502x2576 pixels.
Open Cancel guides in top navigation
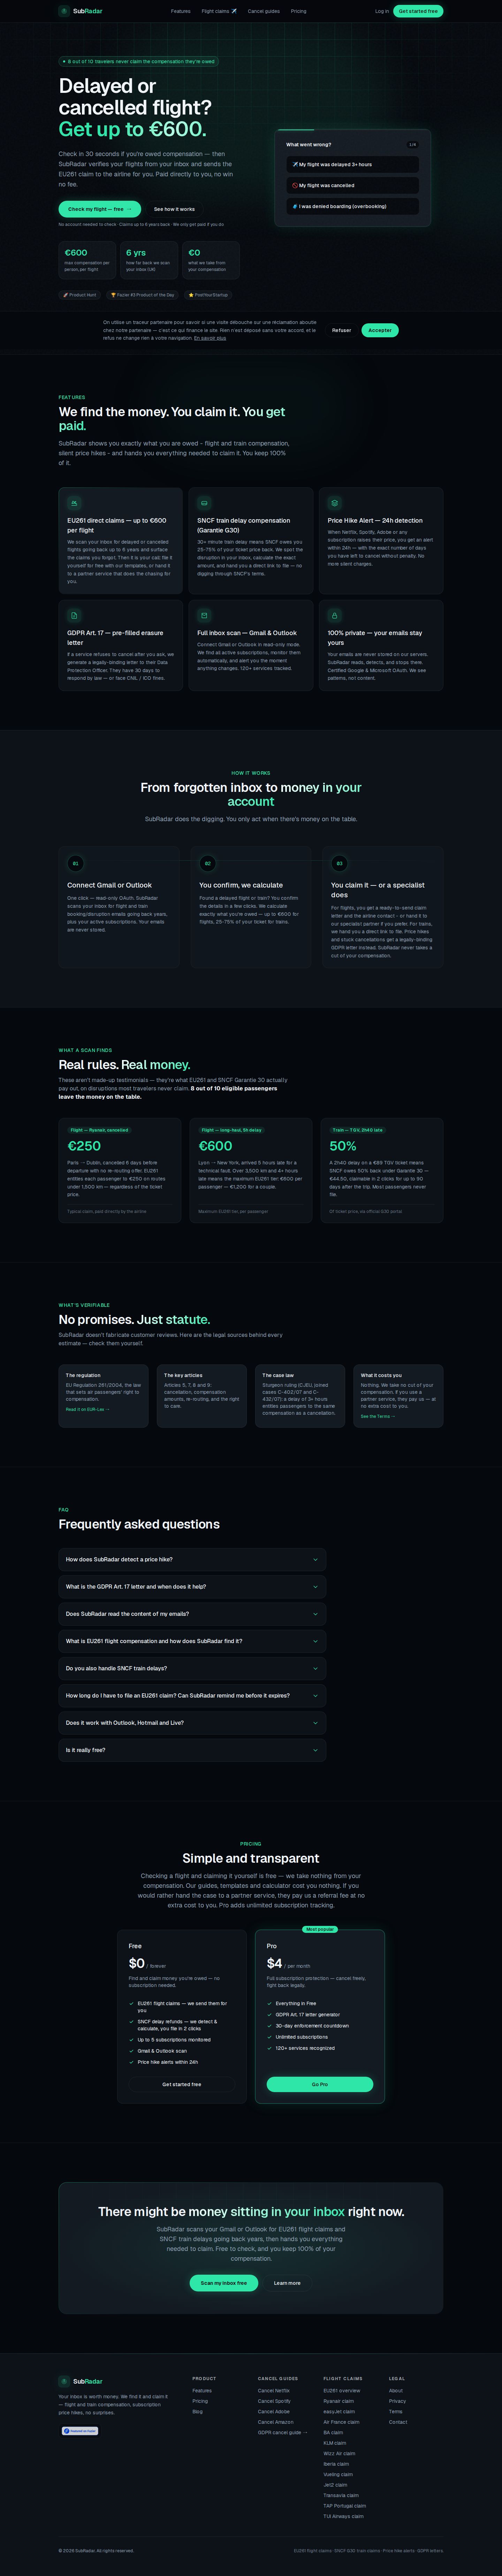click(x=264, y=11)
